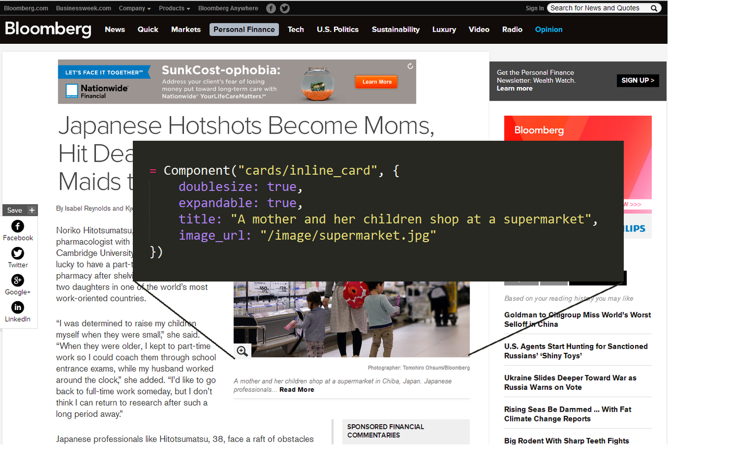The height and width of the screenshot is (469, 731).
Task: Click the SIGN UP newsletter button
Action: point(638,80)
